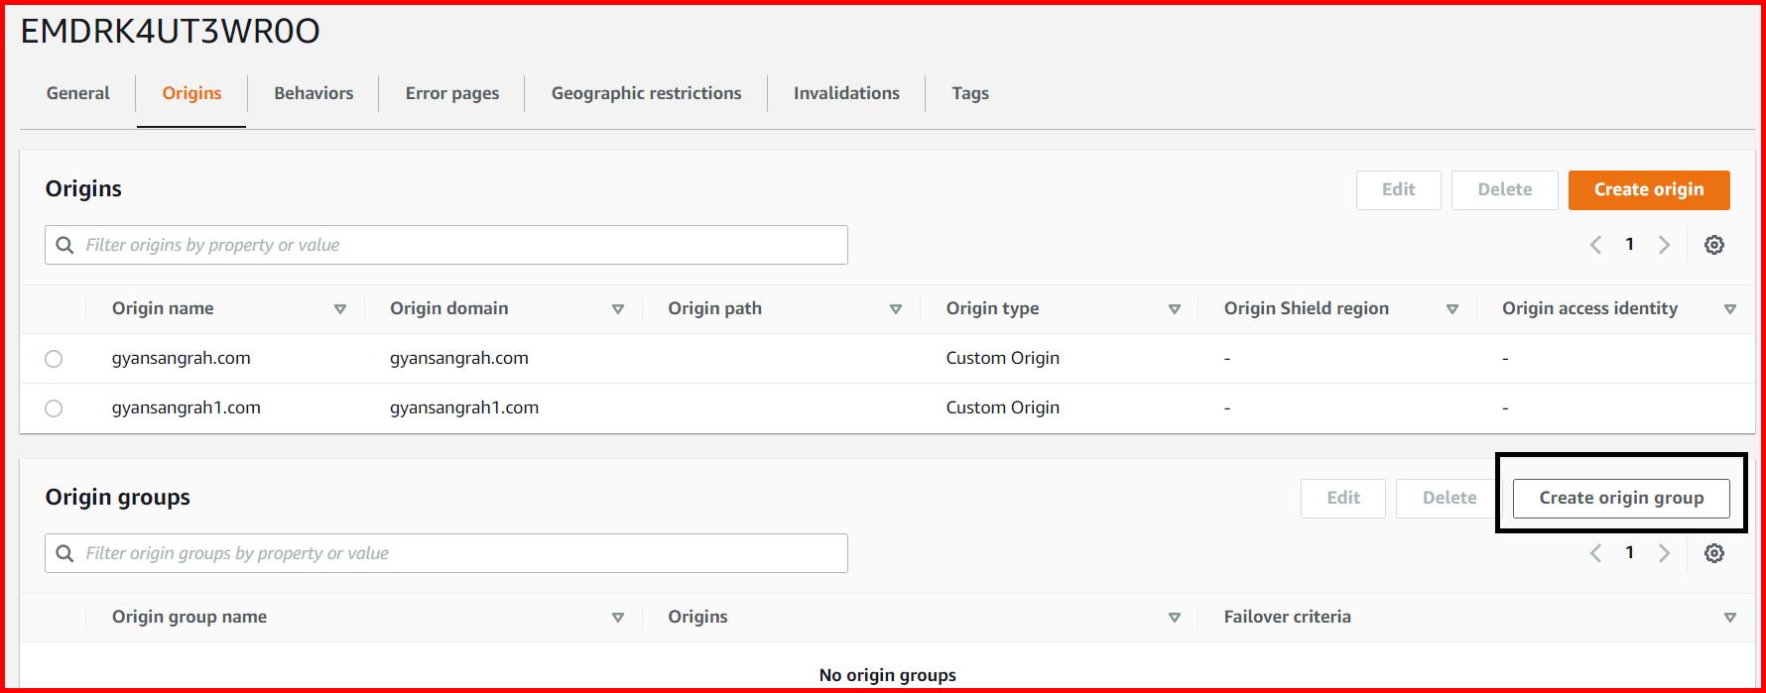Sort by Origin type column arrow

click(x=1174, y=309)
